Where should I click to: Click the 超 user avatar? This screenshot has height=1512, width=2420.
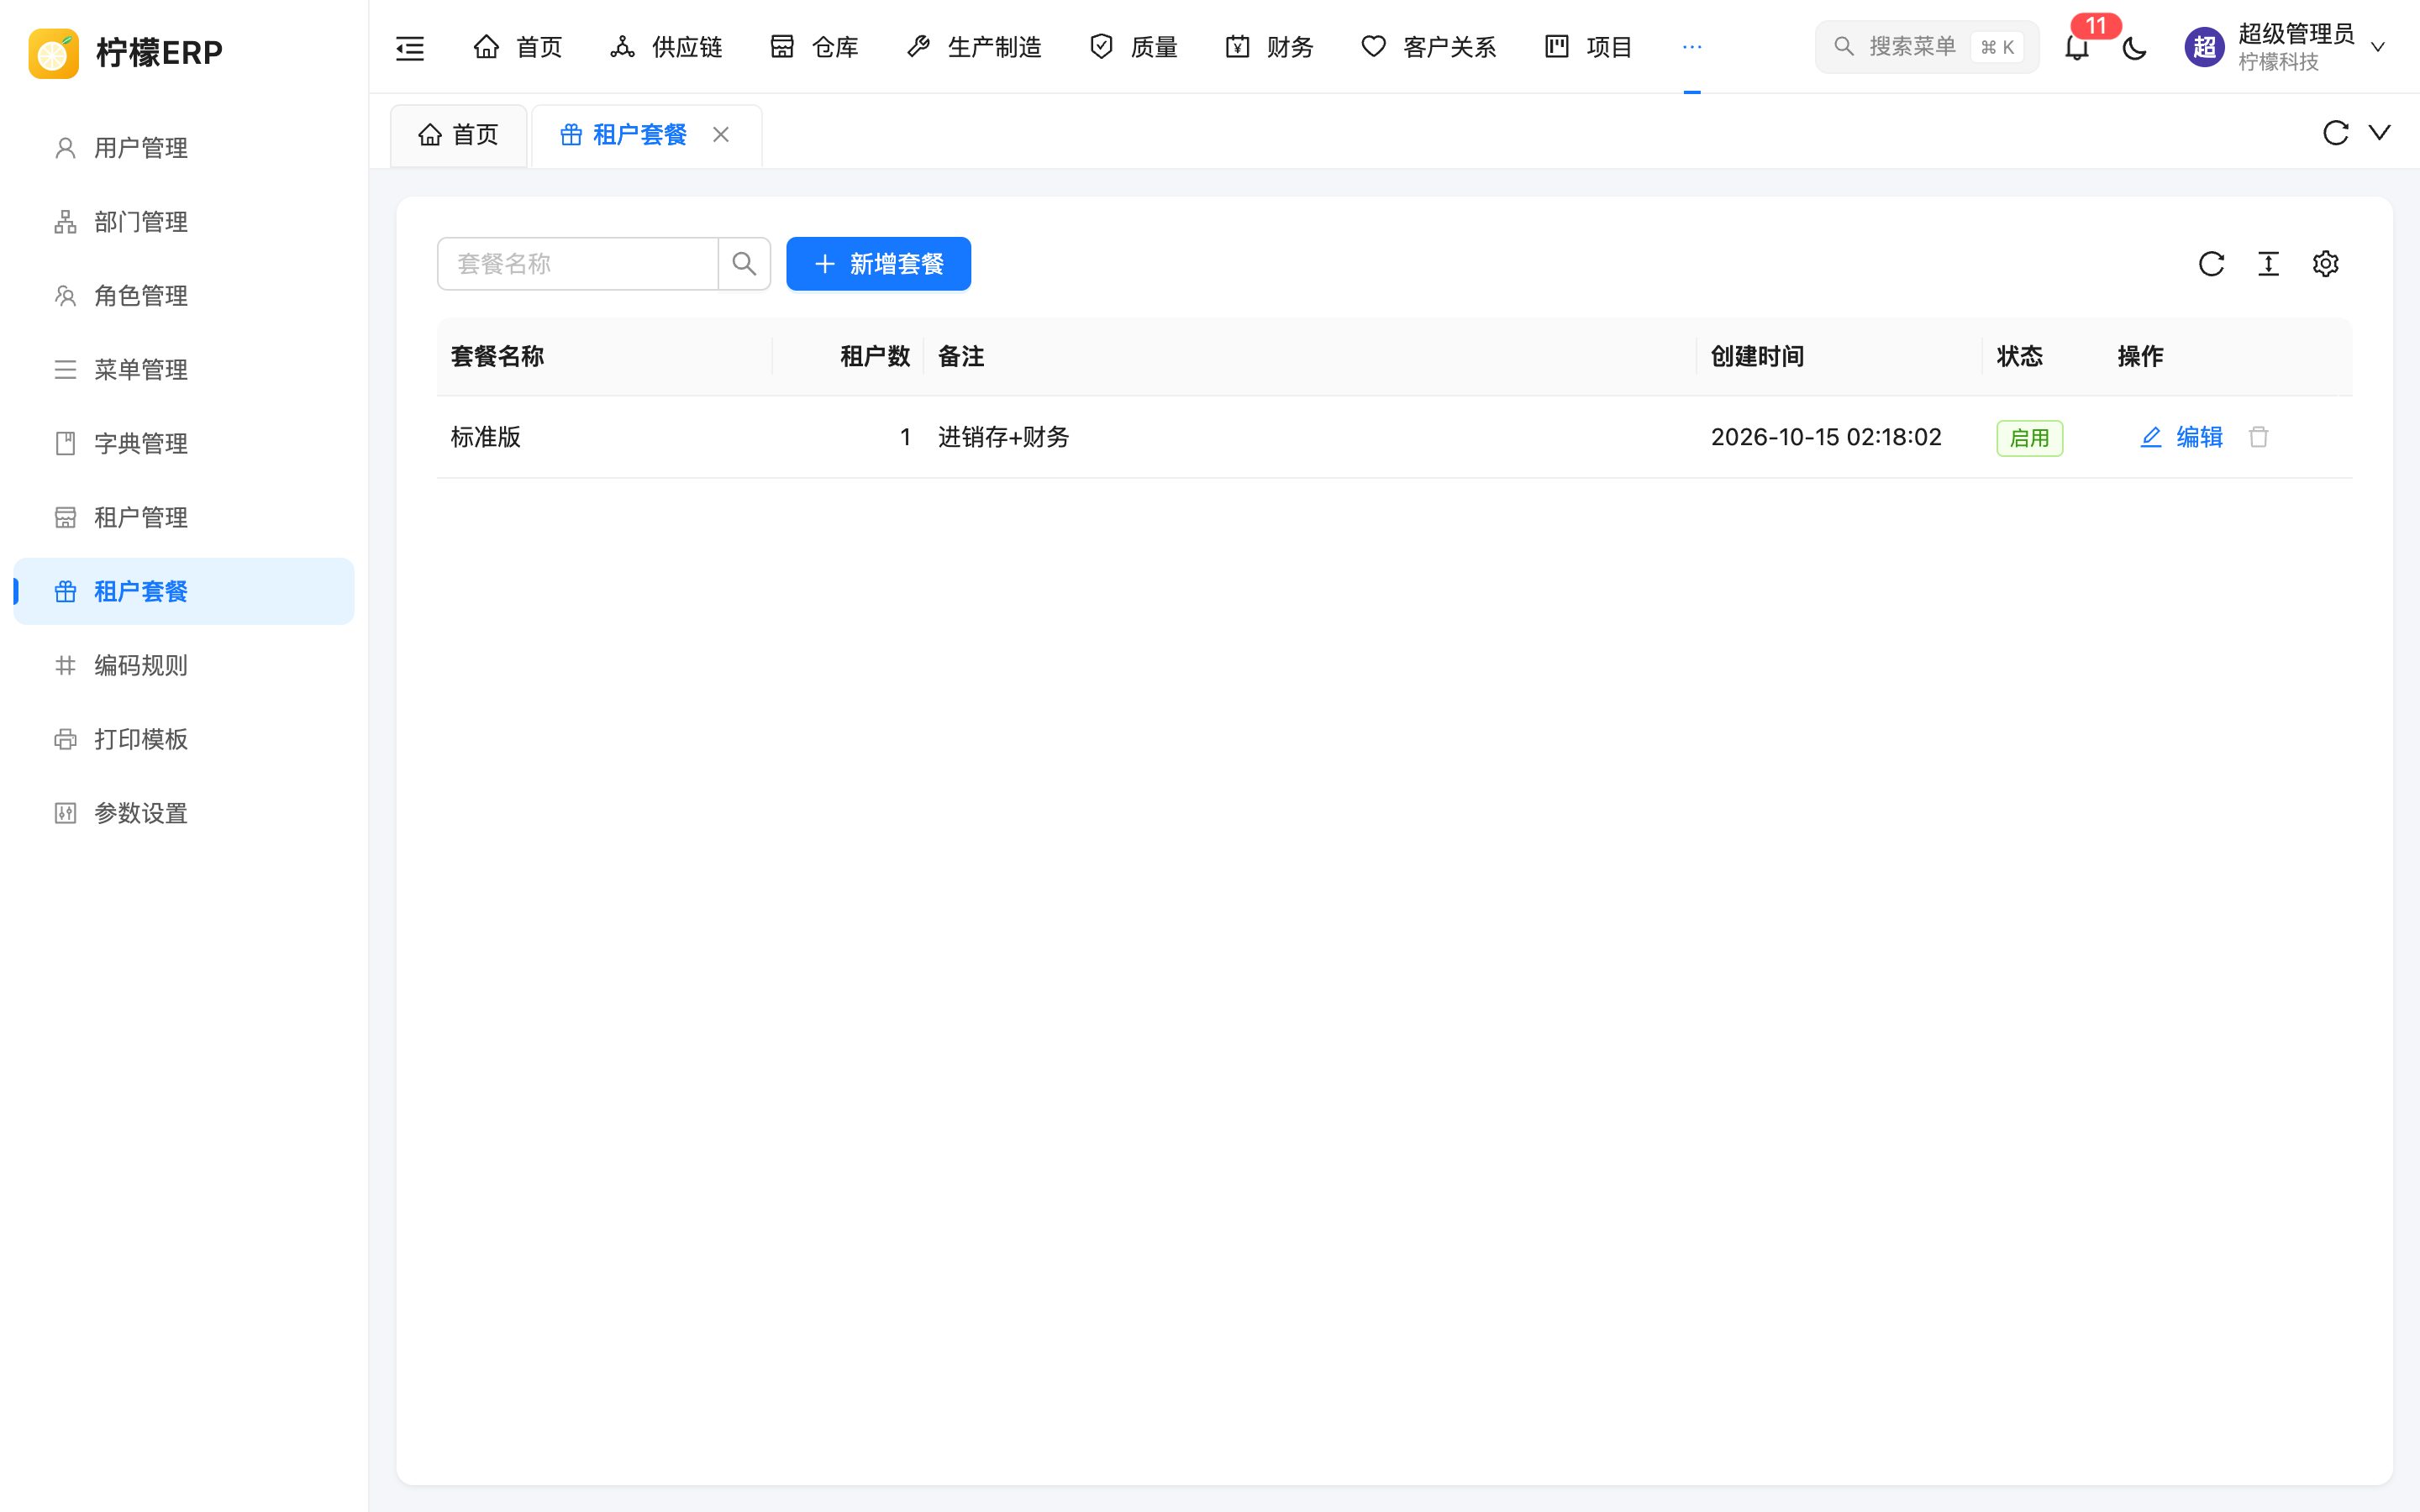point(2204,47)
